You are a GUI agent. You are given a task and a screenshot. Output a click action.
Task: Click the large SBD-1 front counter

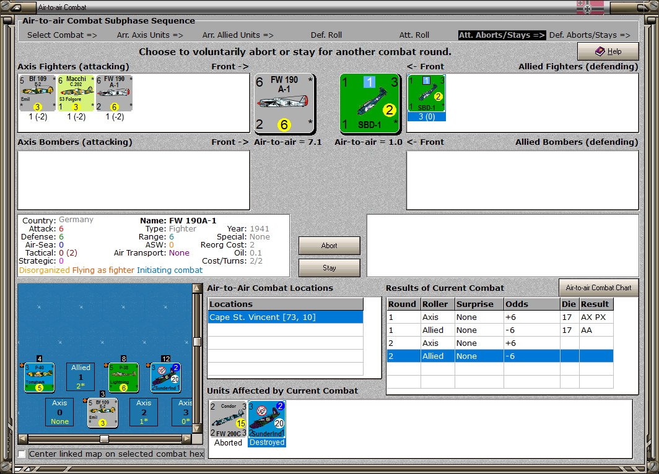tap(369, 103)
